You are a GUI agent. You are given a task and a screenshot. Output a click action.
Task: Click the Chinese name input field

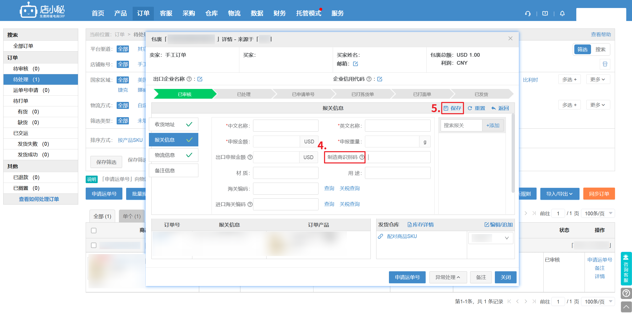(x=286, y=126)
